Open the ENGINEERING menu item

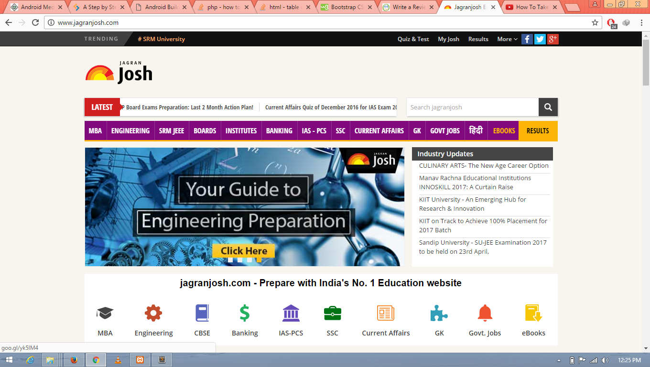(130, 130)
